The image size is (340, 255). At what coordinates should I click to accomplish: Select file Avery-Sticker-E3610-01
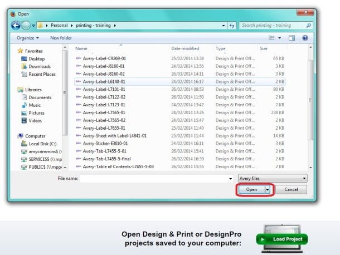[179, 144]
